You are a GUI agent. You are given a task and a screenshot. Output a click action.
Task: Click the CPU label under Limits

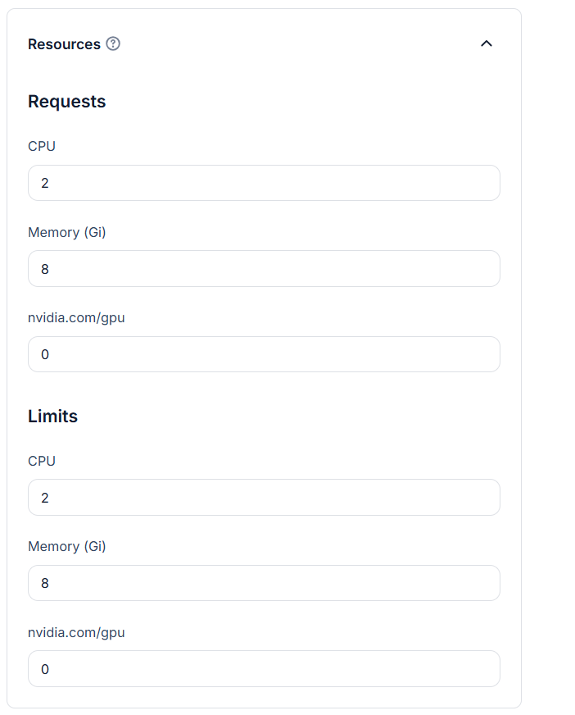[42, 461]
